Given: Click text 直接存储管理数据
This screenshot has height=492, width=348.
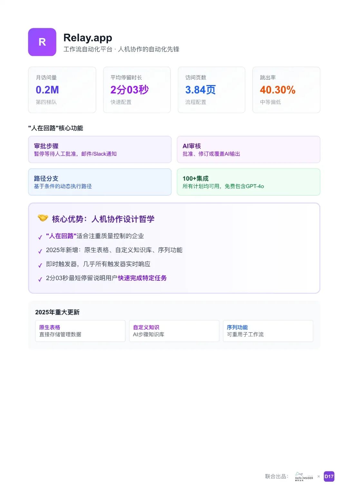Looking at the screenshot, I should (x=60, y=335).
